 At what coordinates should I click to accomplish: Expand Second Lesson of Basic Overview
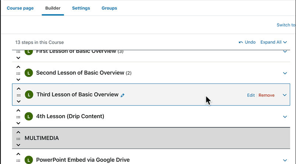(x=285, y=73)
